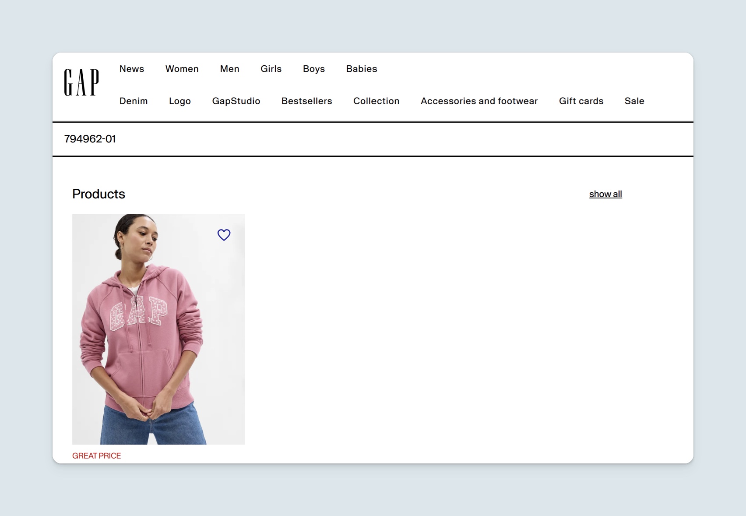The image size is (746, 516).
Task: Open the Collection menu item
Action: tap(377, 101)
